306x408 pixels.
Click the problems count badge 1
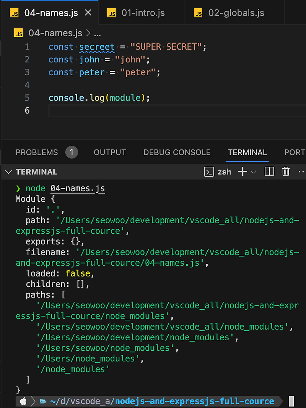coord(72,152)
